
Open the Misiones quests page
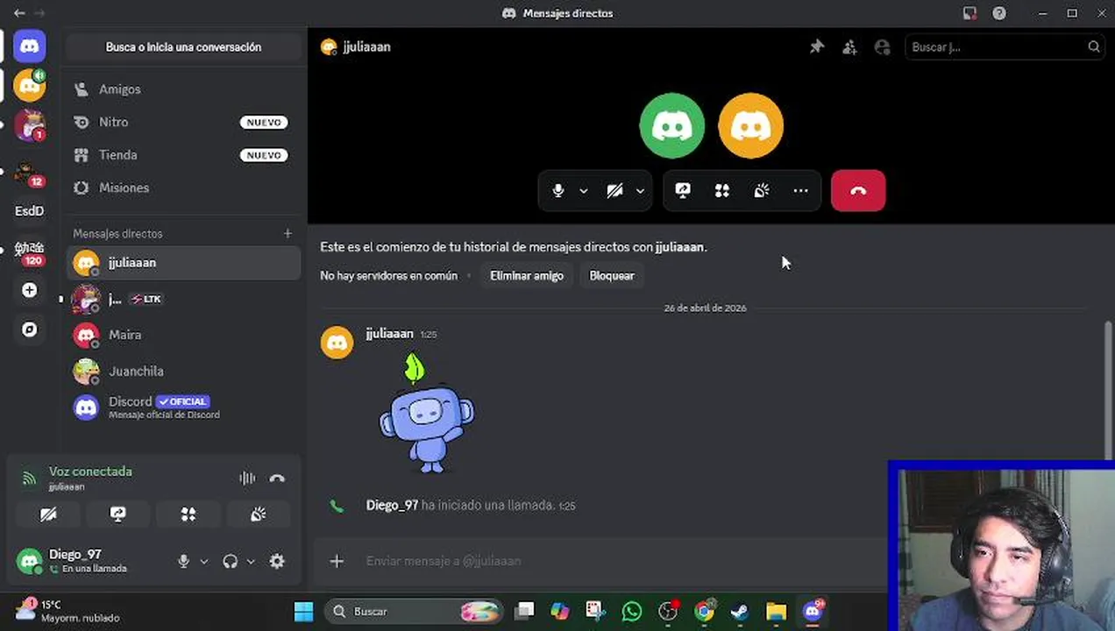[x=183, y=188]
